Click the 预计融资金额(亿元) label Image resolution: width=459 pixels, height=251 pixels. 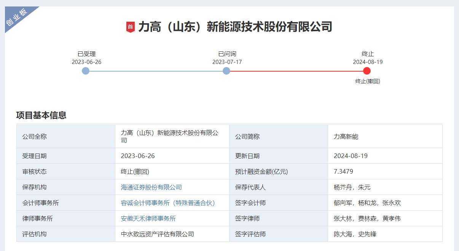coord(261,172)
